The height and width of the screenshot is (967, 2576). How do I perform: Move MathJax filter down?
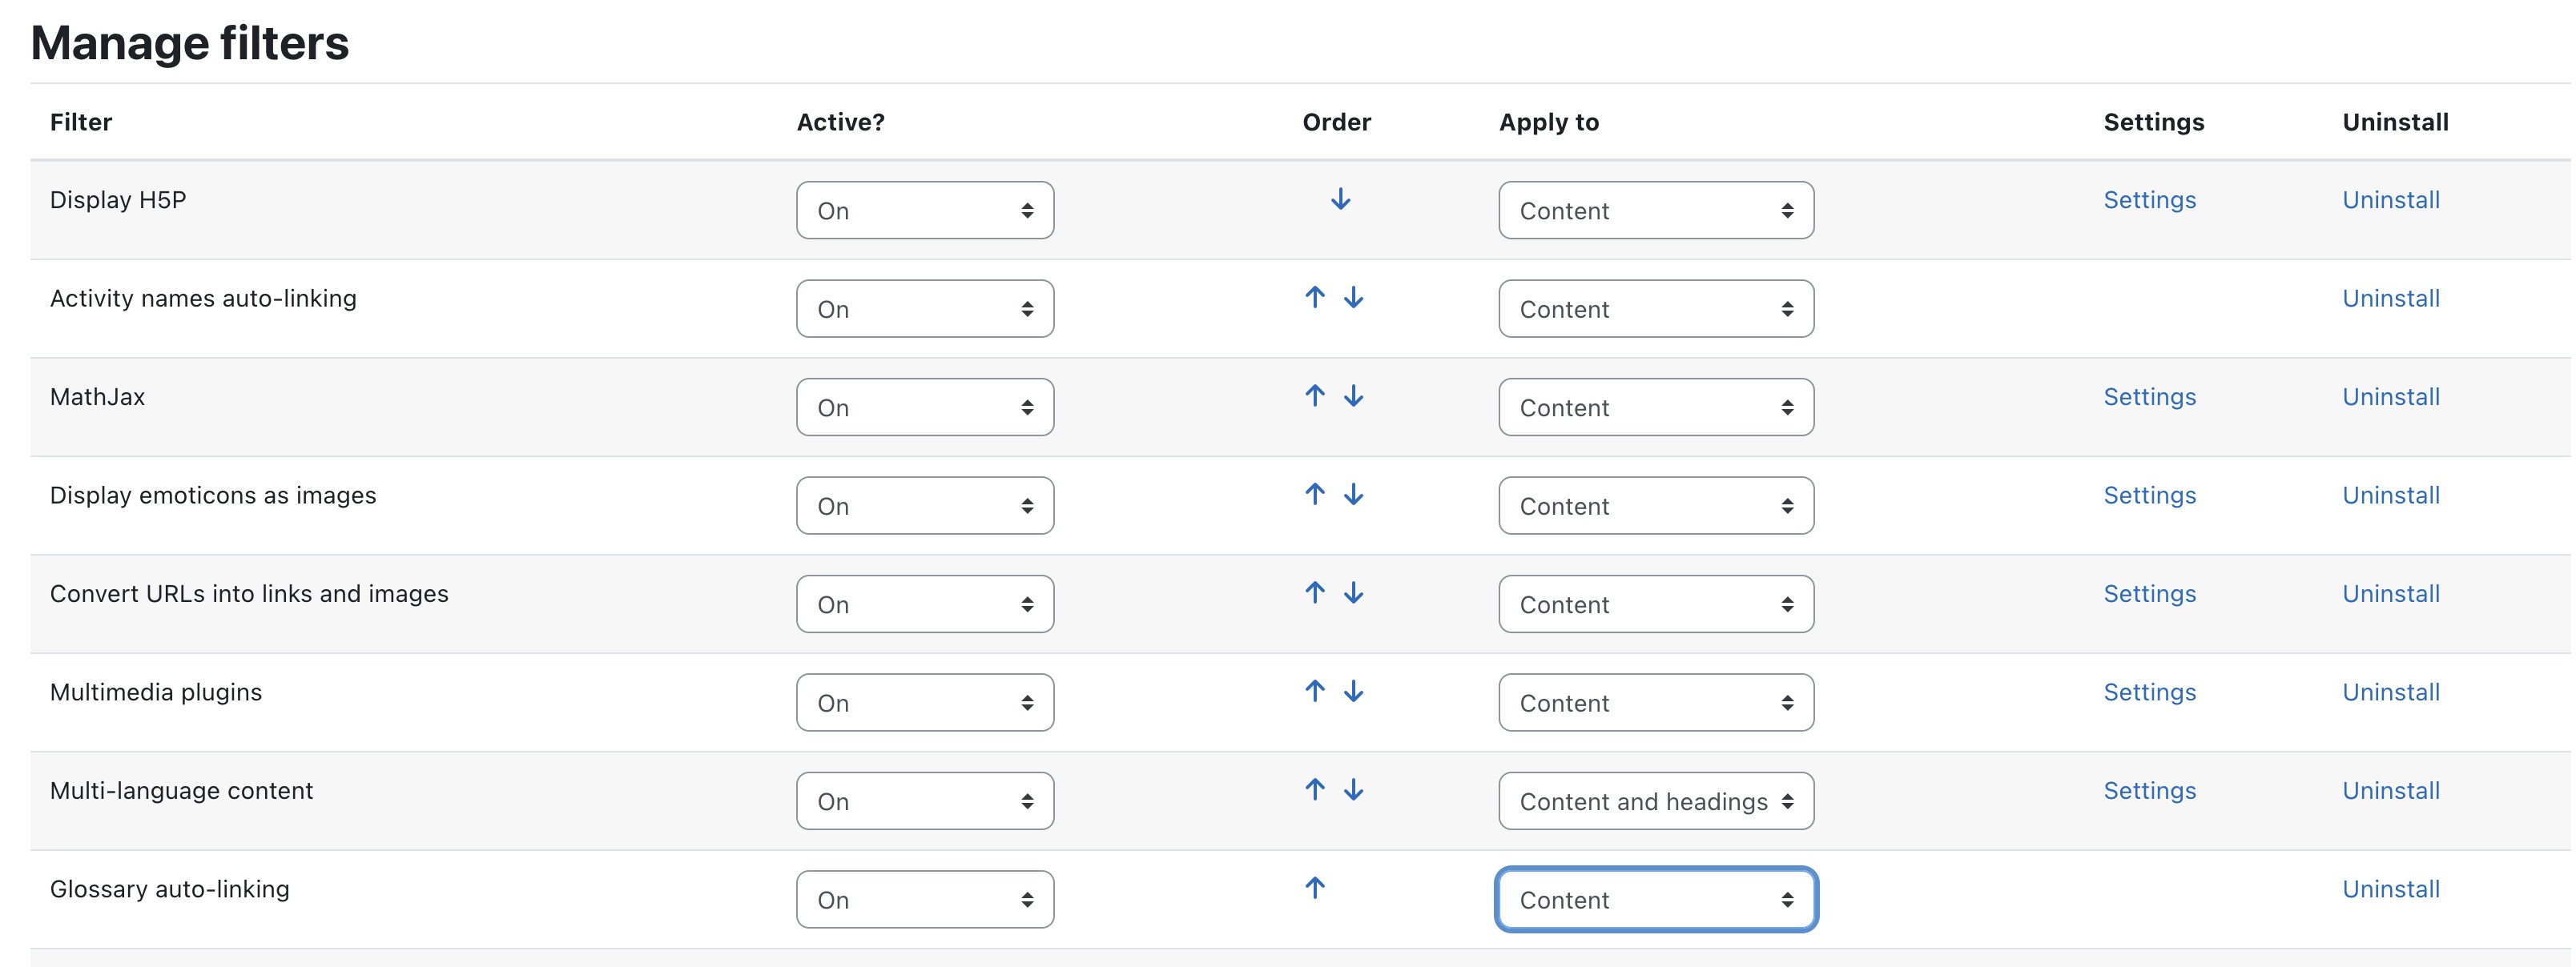1353,396
